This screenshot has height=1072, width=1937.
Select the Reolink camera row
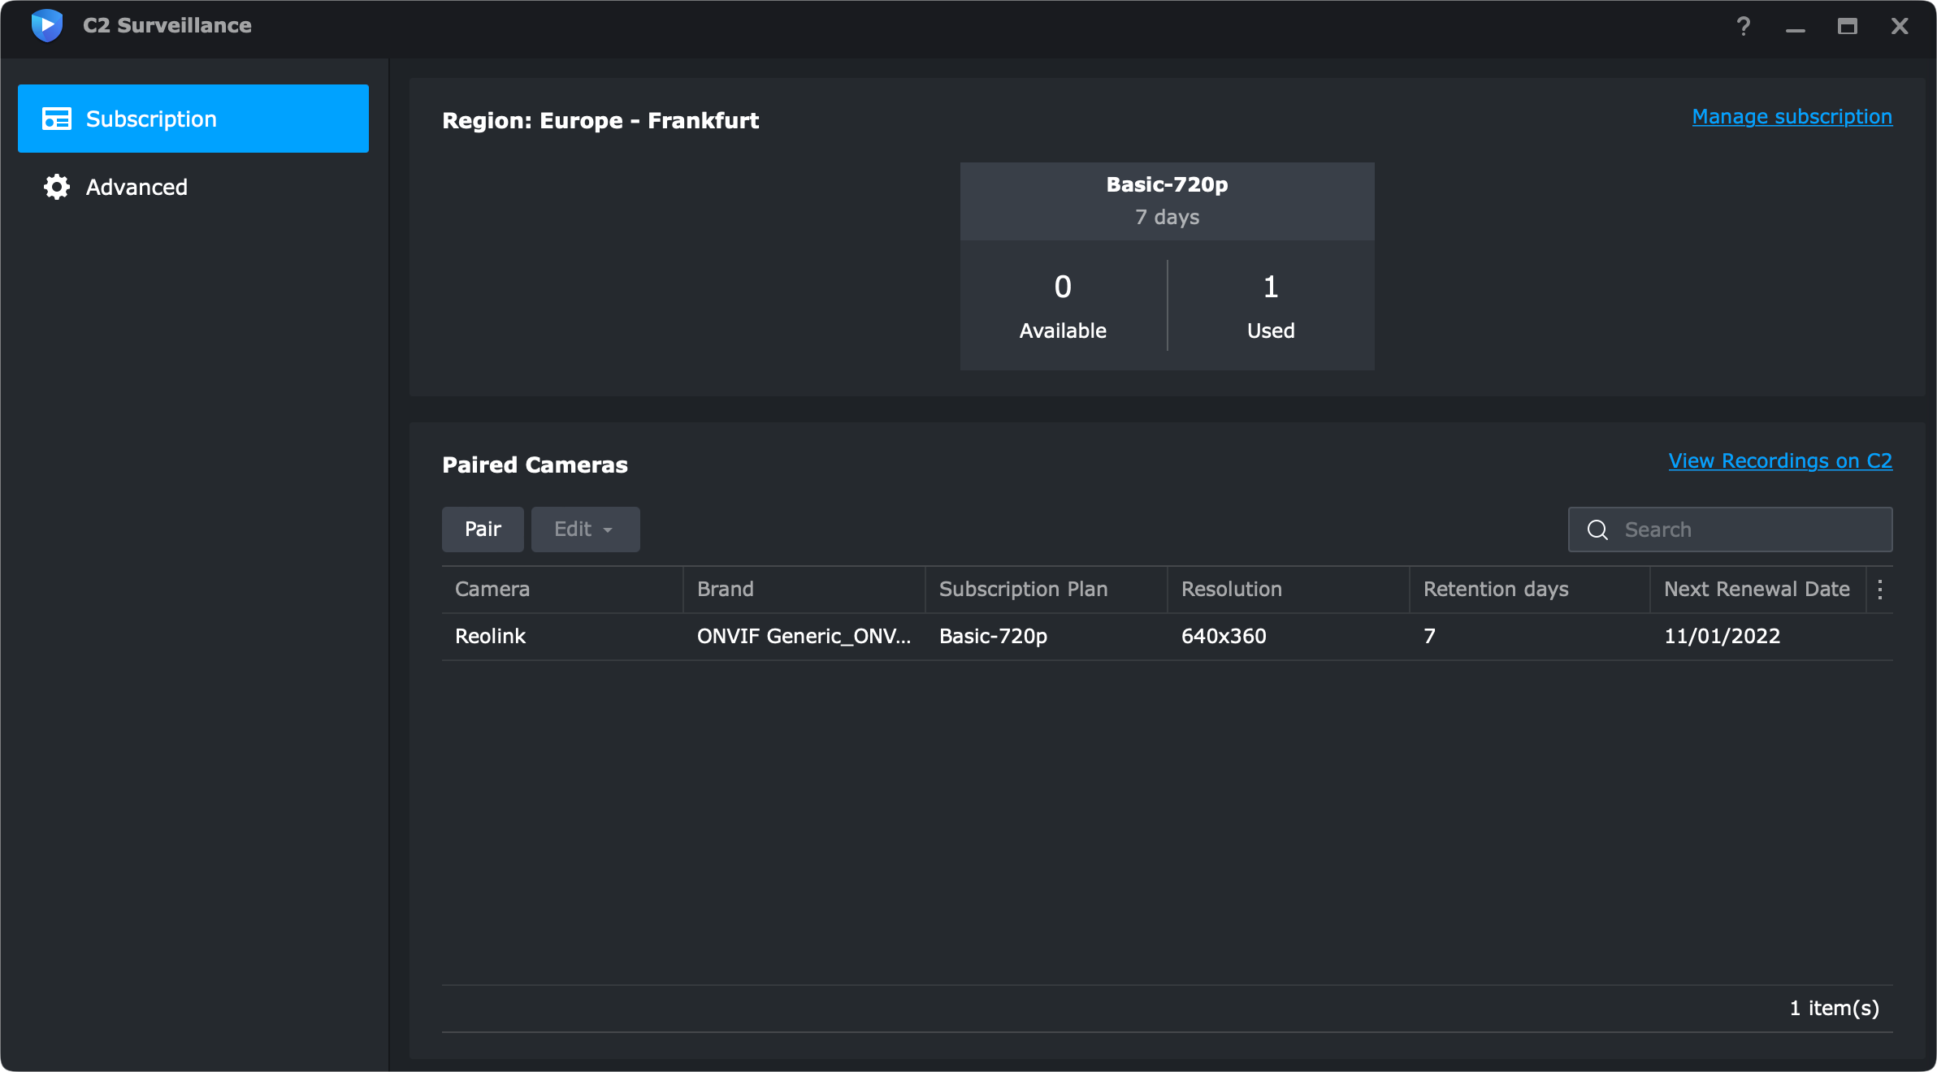click(1168, 637)
